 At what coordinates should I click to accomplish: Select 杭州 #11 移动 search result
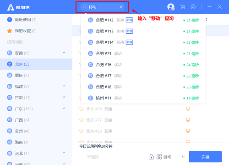pyautogui.click(x=143, y=98)
